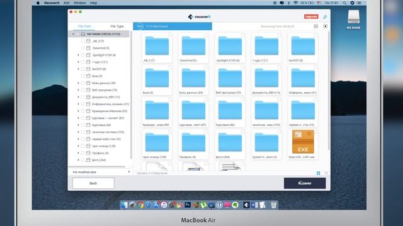Viewport: 403px width, 226px height.
Task: Click the tree panel horizontal scrollbar
Action: click(97, 166)
